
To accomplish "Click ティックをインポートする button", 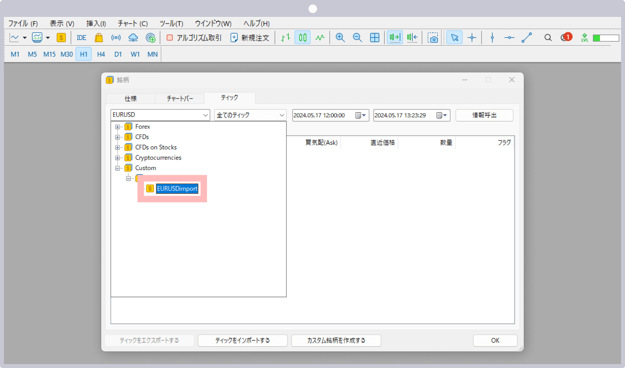I will tap(243, 340).
